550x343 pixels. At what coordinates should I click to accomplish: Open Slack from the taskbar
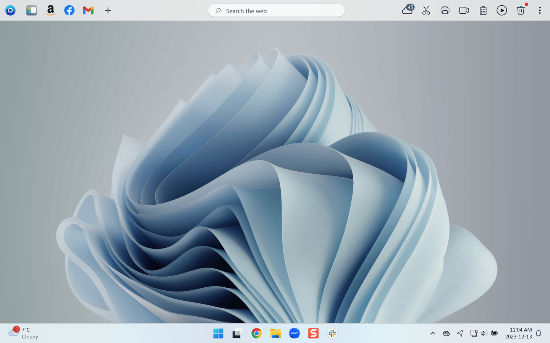(332, 333)
